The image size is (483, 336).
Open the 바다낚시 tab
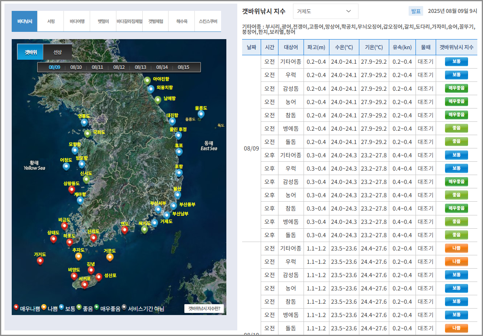point(25,21)
